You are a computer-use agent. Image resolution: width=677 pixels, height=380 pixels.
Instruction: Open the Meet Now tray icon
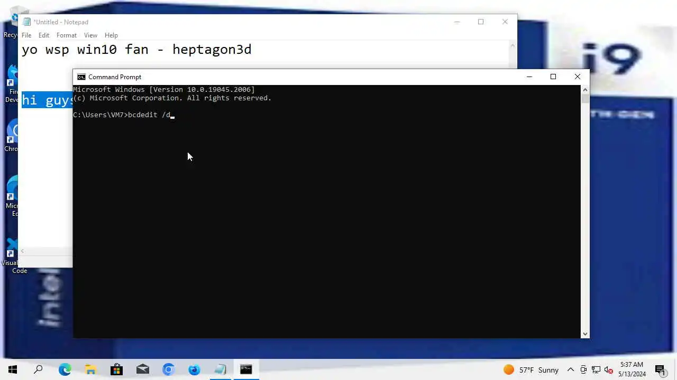[583, 369]
